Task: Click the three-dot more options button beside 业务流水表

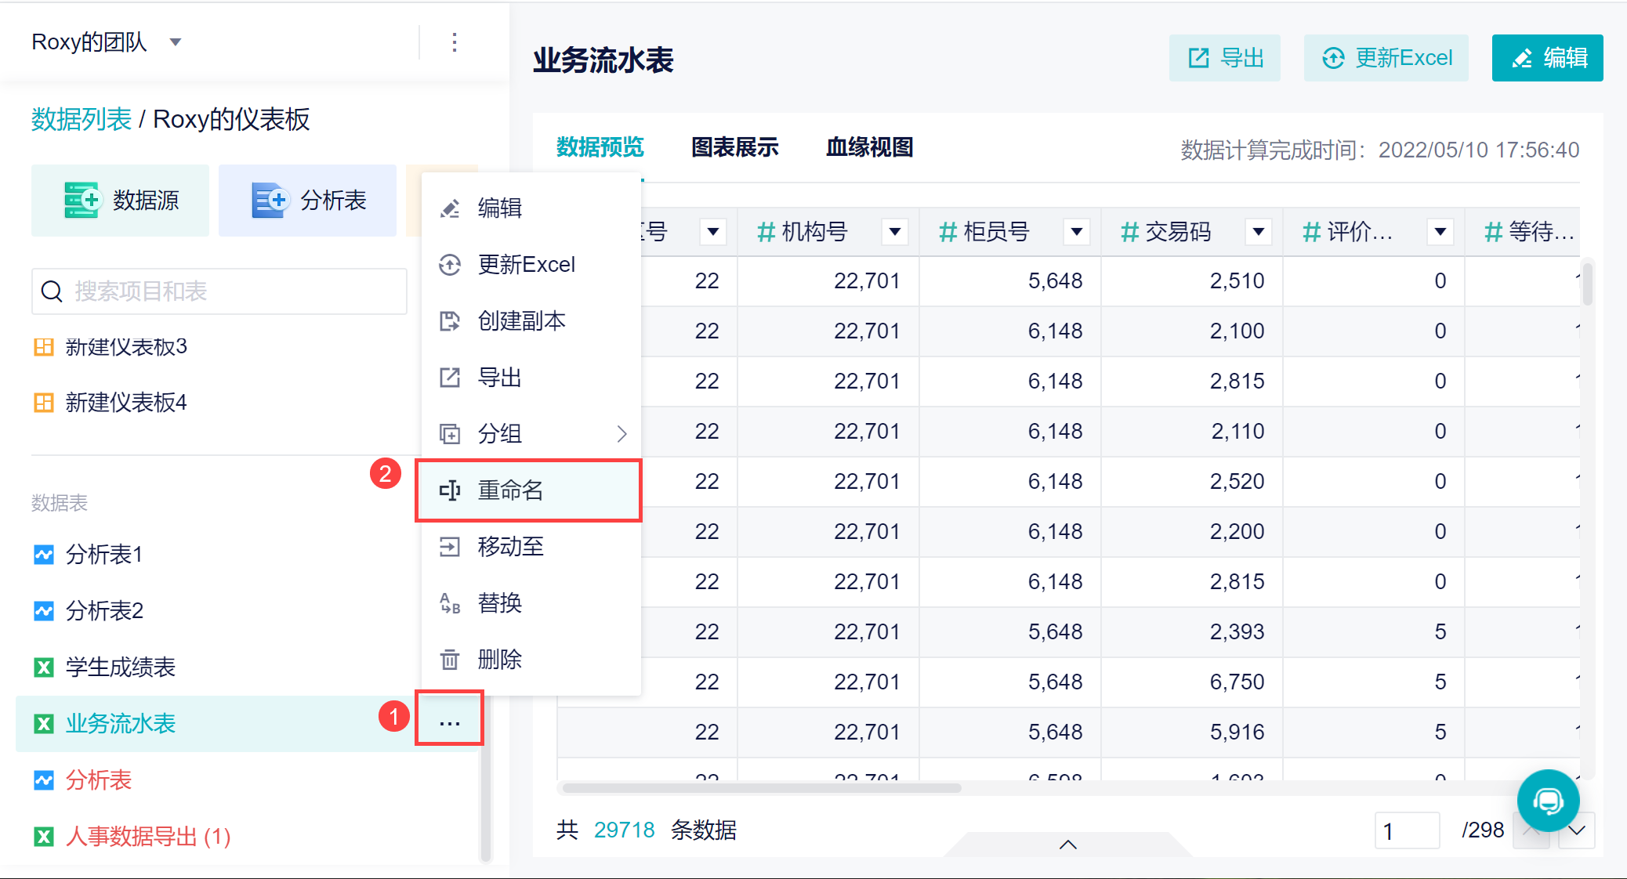Action: [449, 723]
